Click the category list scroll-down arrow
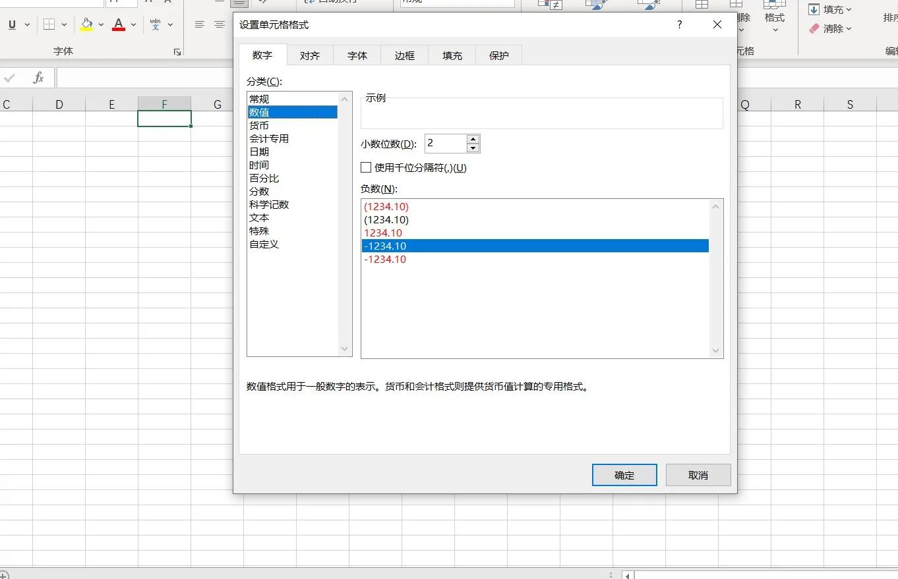 (x=345, y=349)
